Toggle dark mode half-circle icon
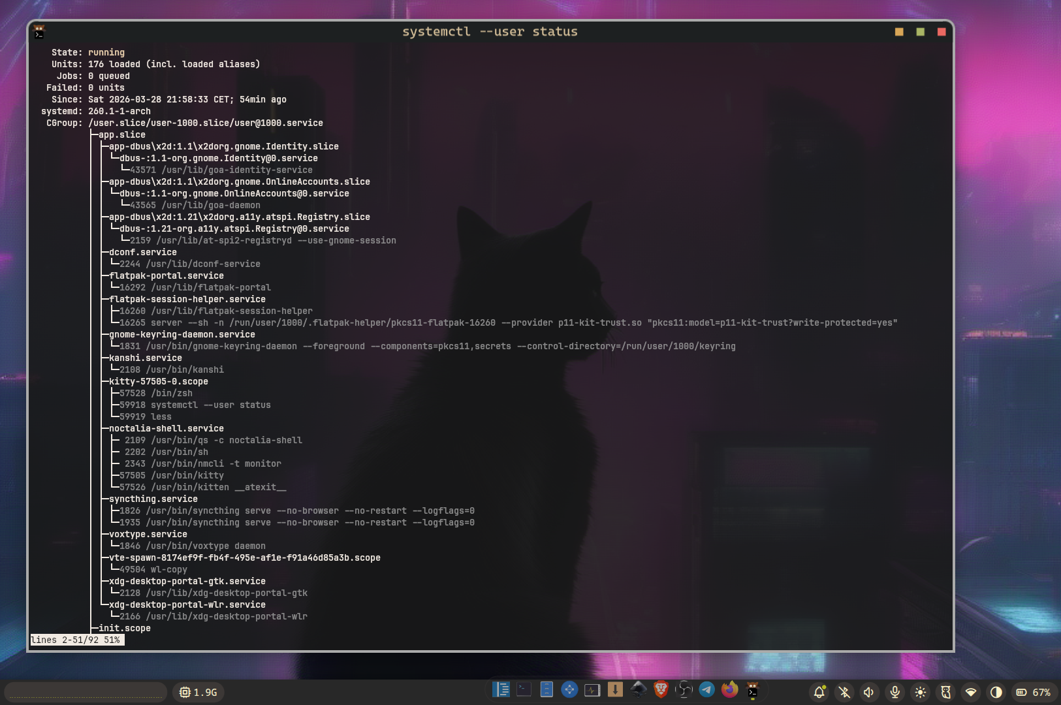Viewport: 1061px width, 705px height. (996, 693)
